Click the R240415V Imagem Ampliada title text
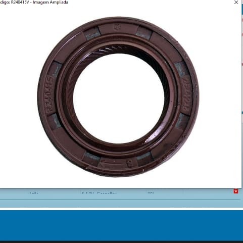The width and height of the screenshot is (243, 243). click(x=34, y=3)
